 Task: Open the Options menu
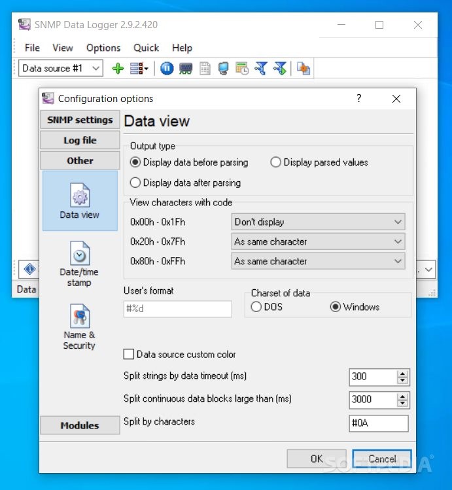tap(103, 48)
